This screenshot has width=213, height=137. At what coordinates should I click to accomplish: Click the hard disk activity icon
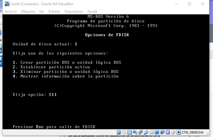click(x=119, y=132)
